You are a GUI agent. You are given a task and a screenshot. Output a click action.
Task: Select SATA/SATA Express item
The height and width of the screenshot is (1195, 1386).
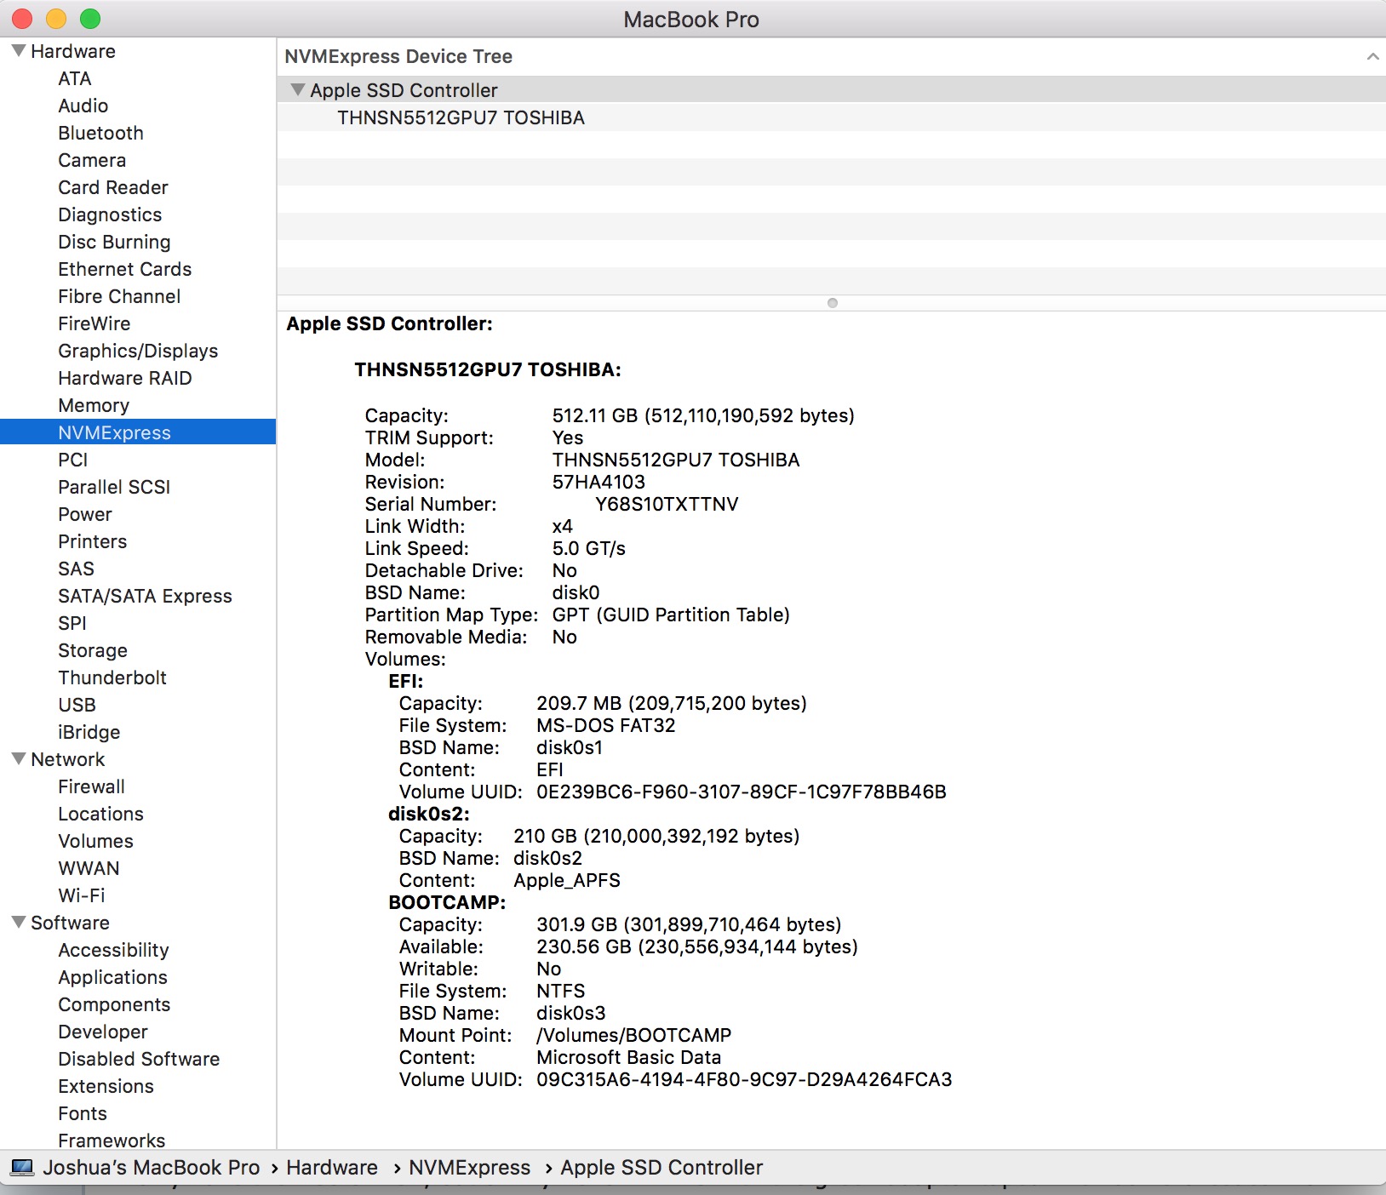point(145,596)
